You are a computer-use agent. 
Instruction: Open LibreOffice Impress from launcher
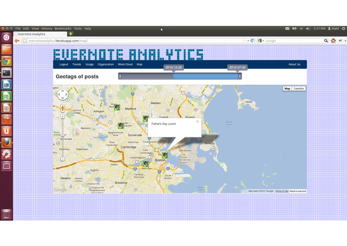[6, 108]
